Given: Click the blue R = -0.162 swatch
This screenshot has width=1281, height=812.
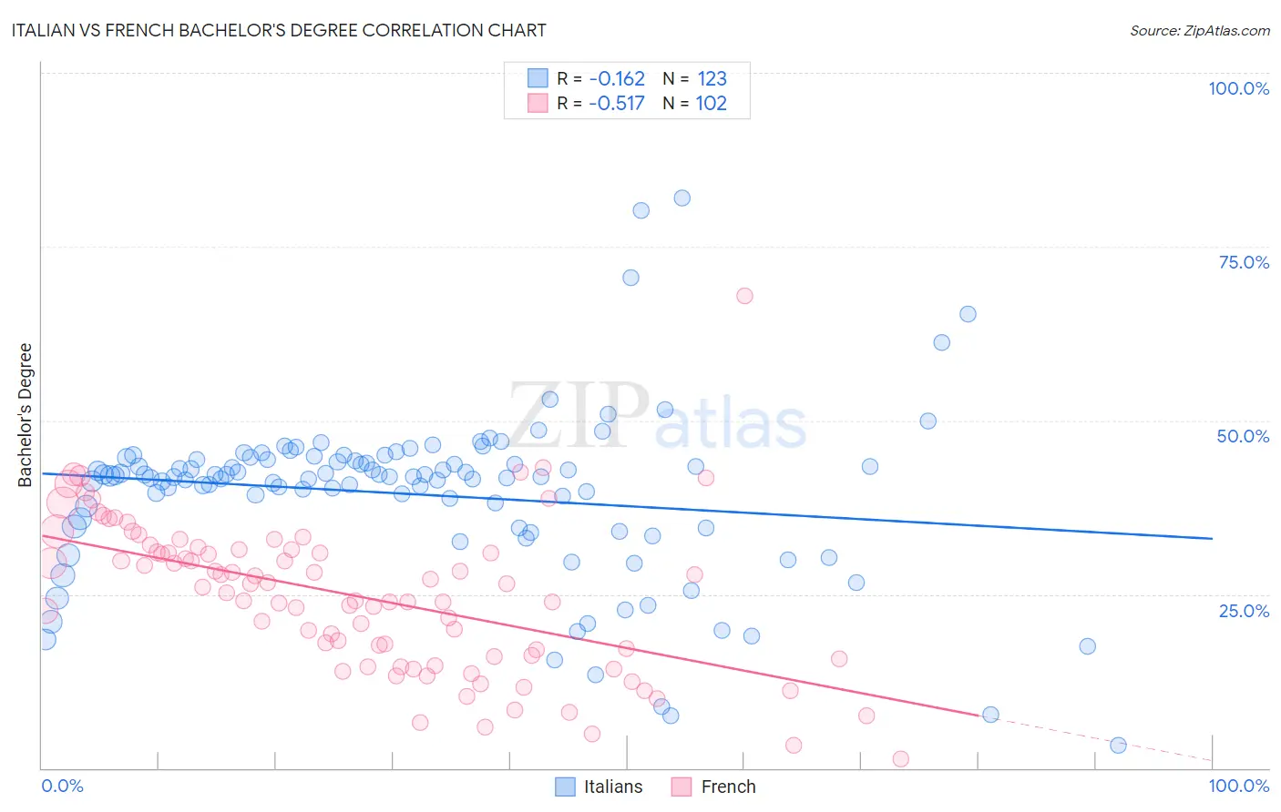Looking at the screenshot, I should 538,78.
